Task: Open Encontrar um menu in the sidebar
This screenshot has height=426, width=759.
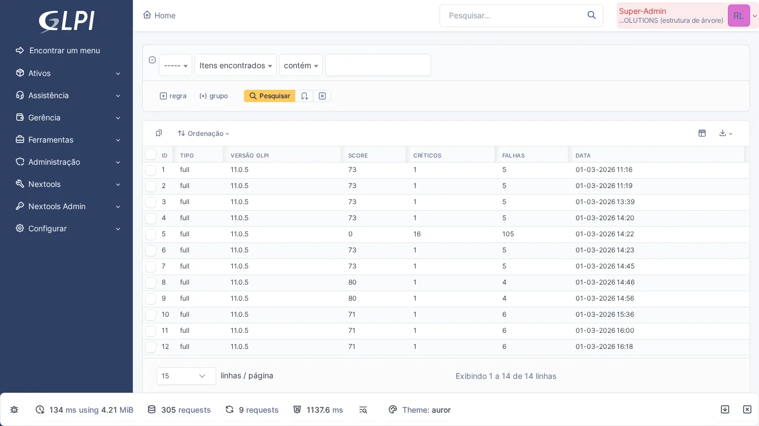Action: [64, 50]
